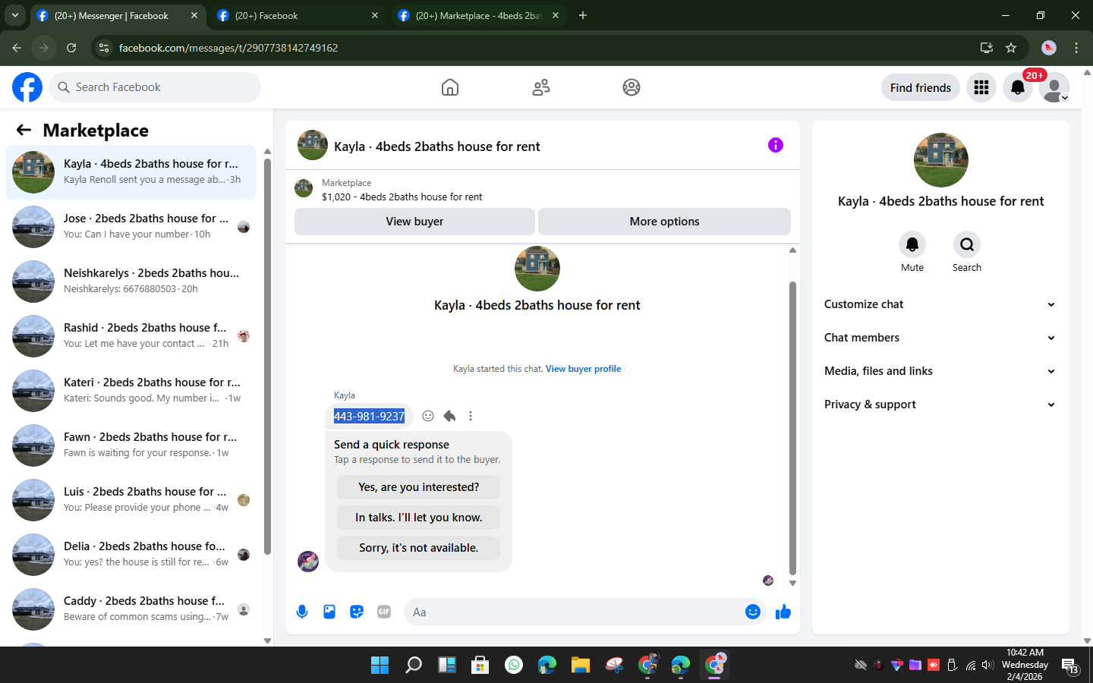Open the Facebook menu grid icon
Viewport: 1093px width, 683px height.
981,87
